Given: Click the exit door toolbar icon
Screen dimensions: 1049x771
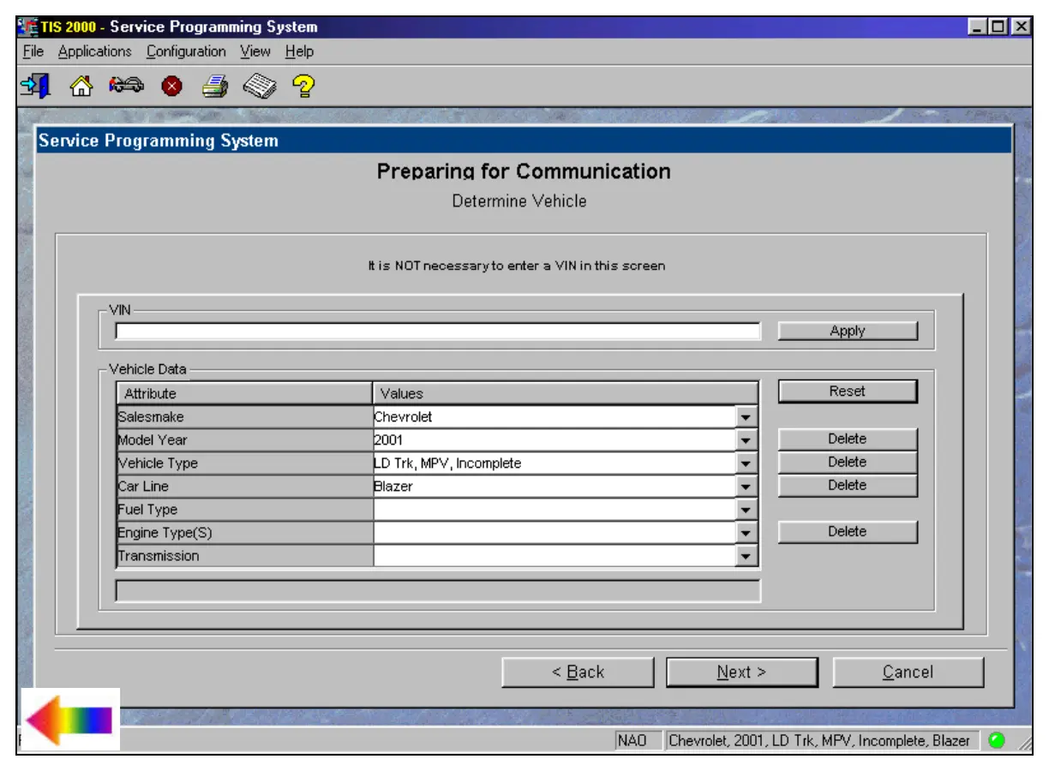Looking at the screenshot, I should pyautogui.click(x=35, y=86).
